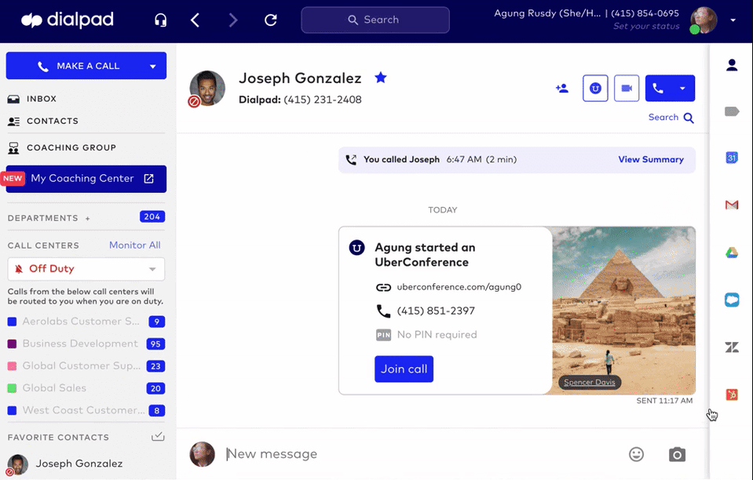
Task: Focus the top Search field
Action: [x=375, y=20]
